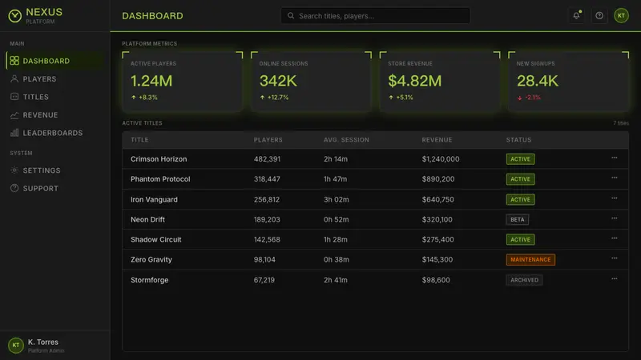This screenshot has width=641, height=360.
Task: Focus the search titles, players field
Action: pos(375,16)
